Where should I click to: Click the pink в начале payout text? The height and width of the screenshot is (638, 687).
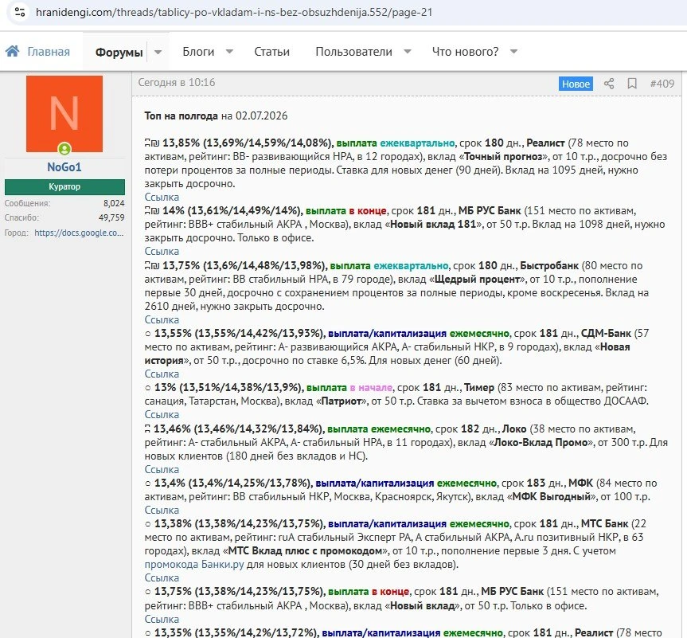coord(371,388)
